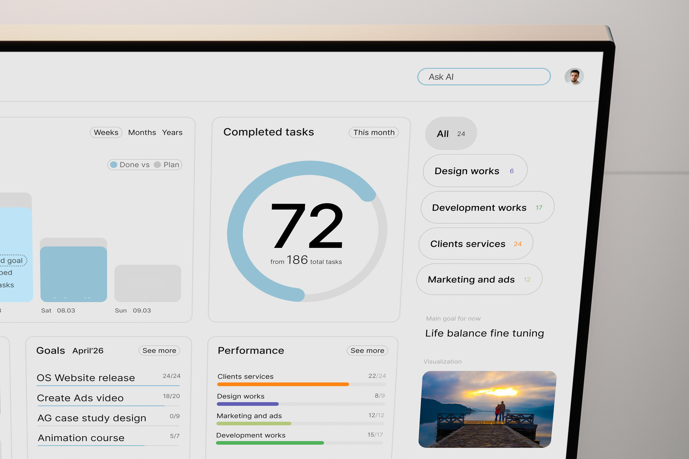Click the 22/24 Clients services value
Image resolution: width=689 pixels, height=459 pixels.
click(377, 376)
